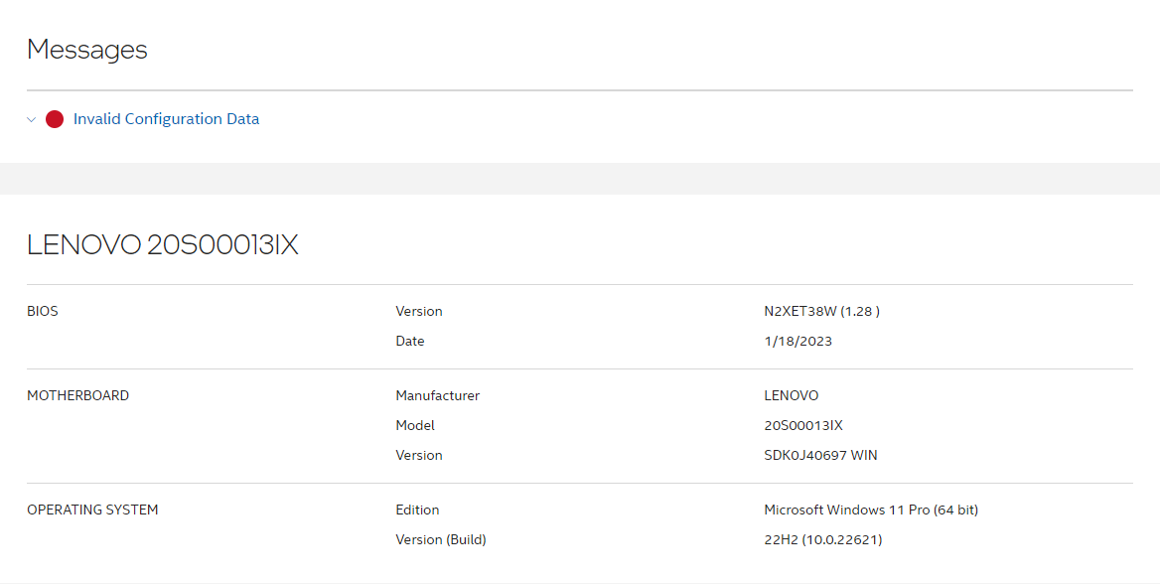The width and height of the screenshot is (1160, 584).
Task: Click the red error status circle
Action: (x=55, y=119)
